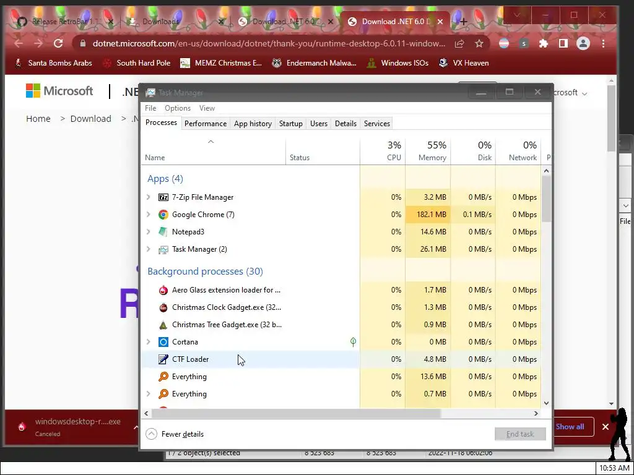Open Chrome three-dot menu

[603, 44]
